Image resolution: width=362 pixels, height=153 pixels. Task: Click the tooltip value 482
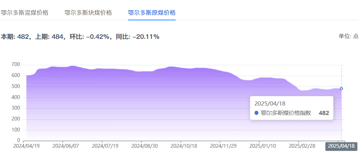tap(324, 113)
